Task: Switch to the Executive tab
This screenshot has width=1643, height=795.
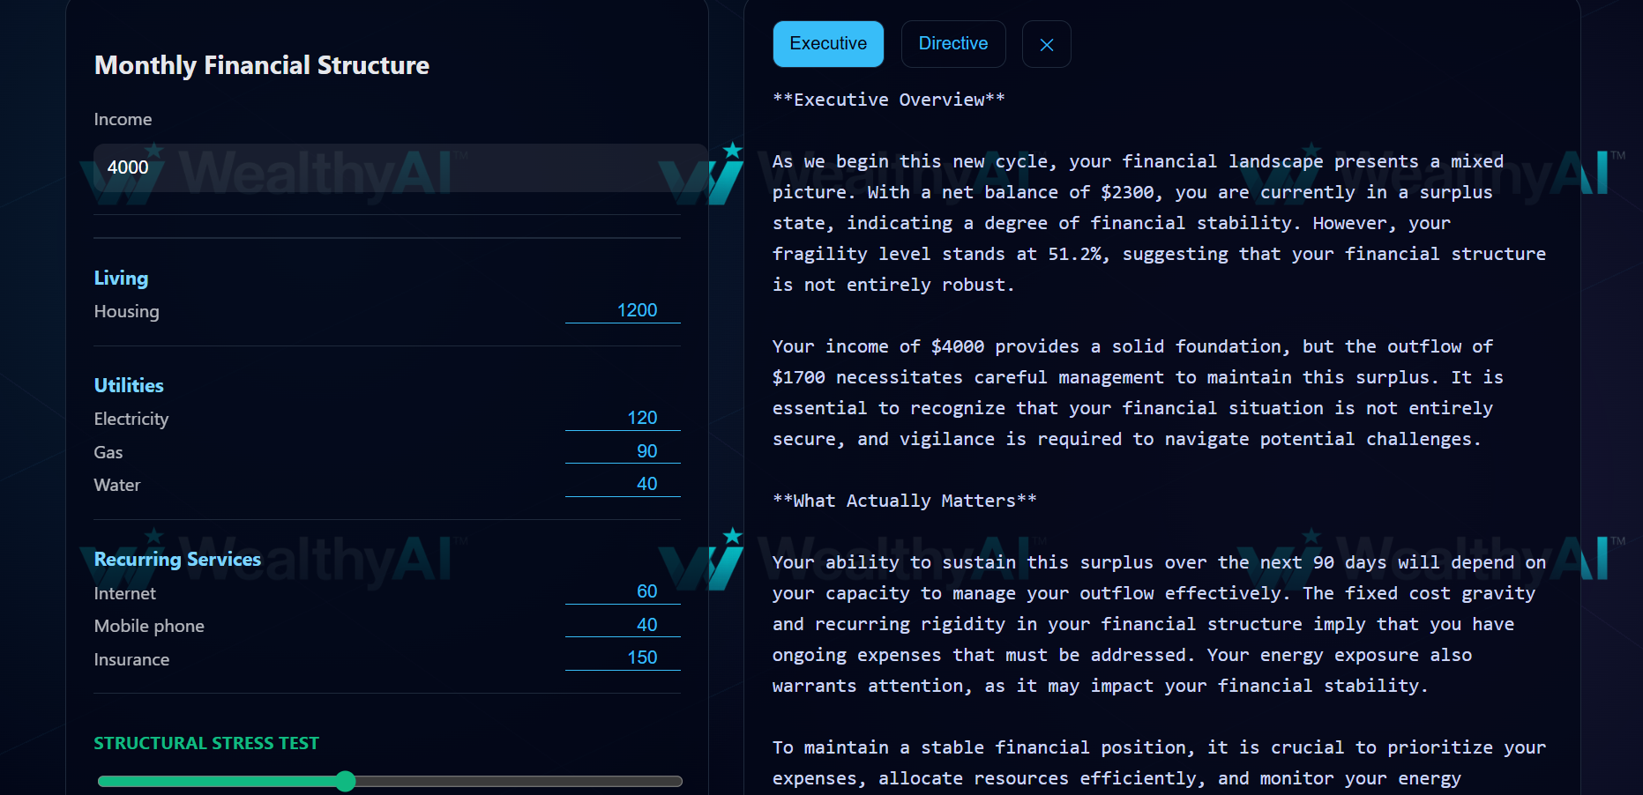Action: pyautogui.click(x=828, y=44)
